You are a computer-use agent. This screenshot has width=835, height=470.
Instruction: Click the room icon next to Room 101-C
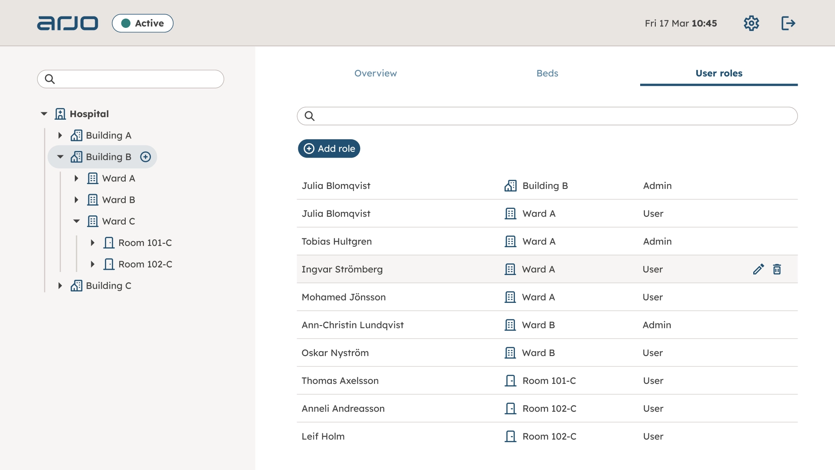(x=109, y=242)
